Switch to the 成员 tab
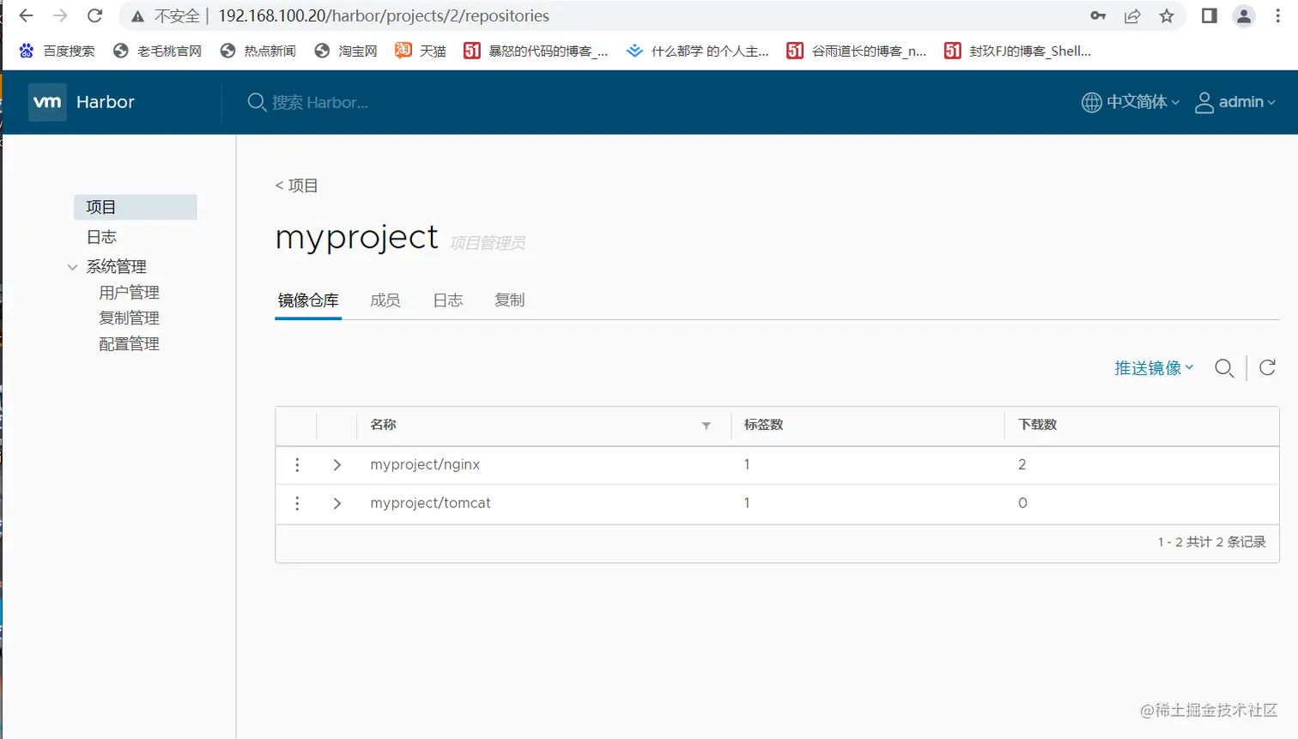This screenshot has width=1298, height=739. point(385,300)
